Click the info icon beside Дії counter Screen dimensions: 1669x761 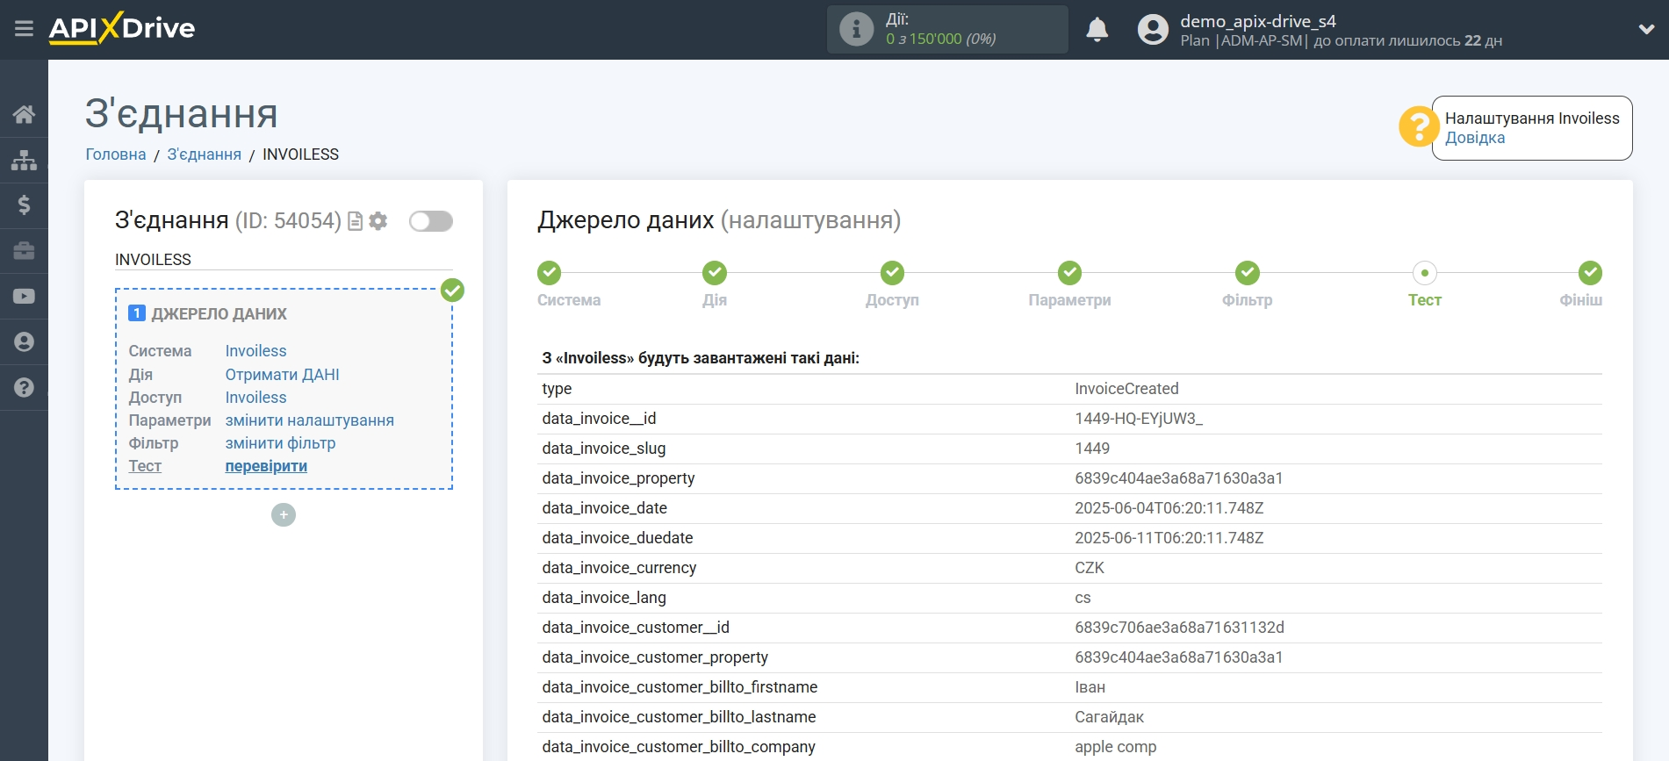[x=856, y=29]
